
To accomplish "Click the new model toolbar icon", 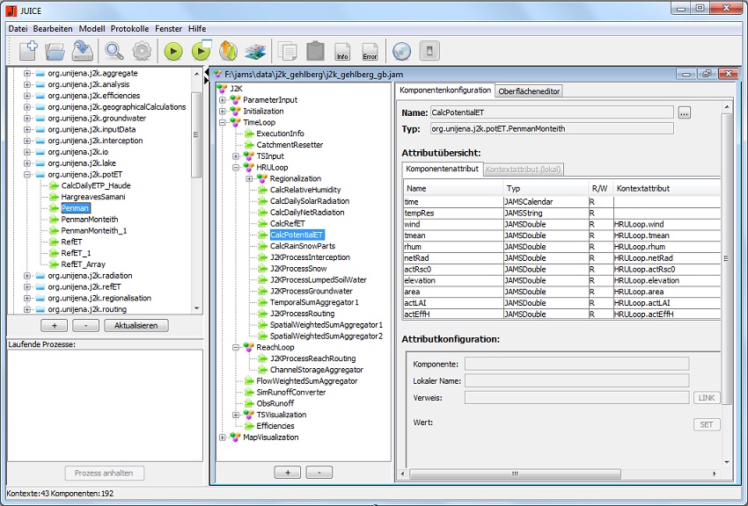I will point(28,50).
